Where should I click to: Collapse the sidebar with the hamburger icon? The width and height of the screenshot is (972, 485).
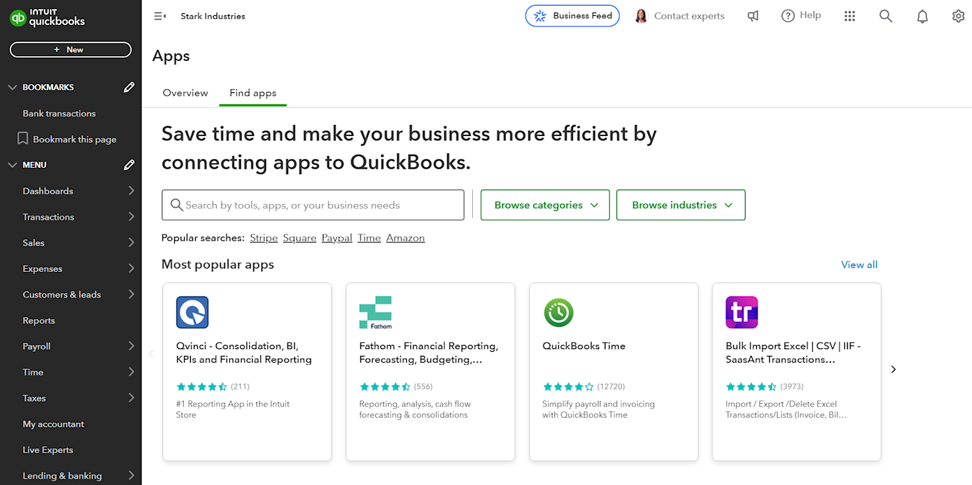160,16
